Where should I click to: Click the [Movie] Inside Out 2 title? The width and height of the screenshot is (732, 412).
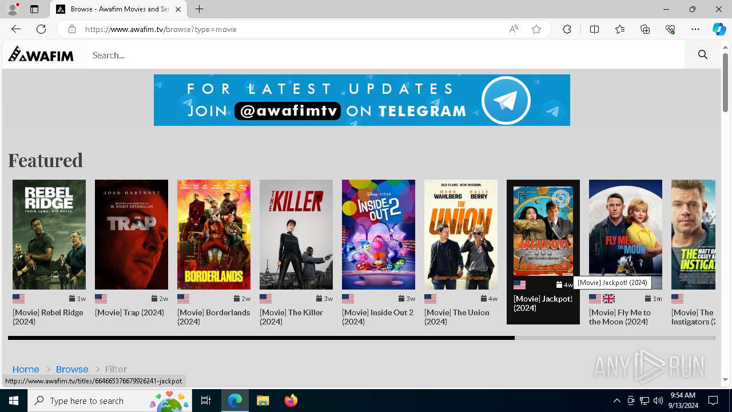(x=377, y=317)
